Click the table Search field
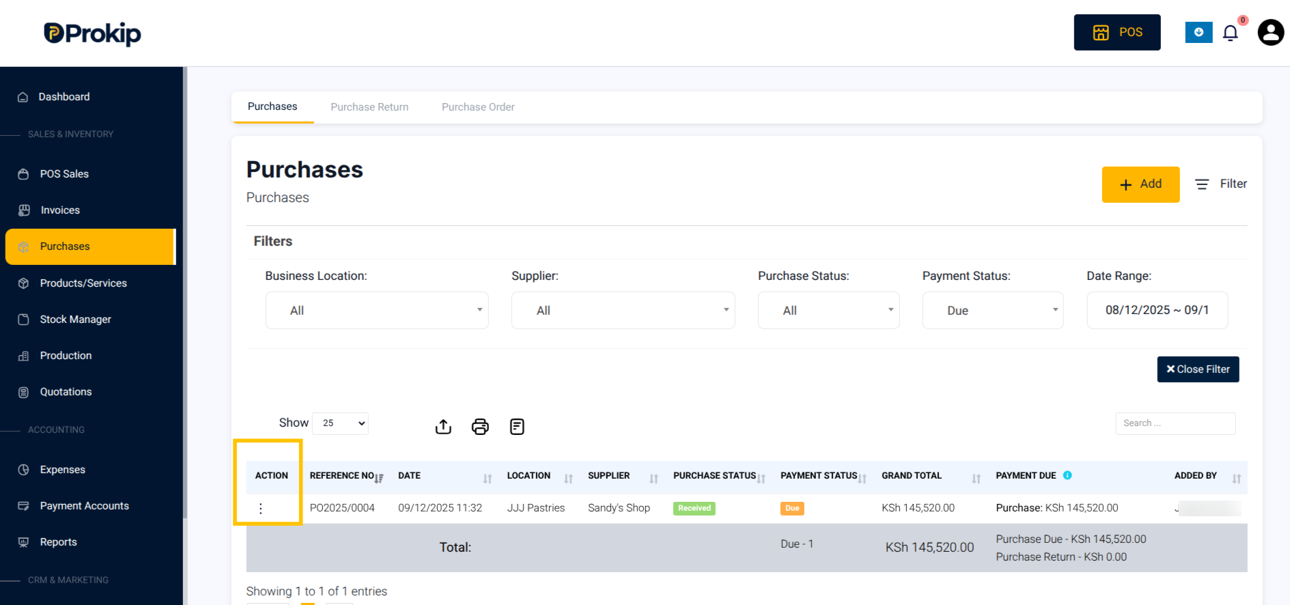The image size is (1290, 605). (x=1175, y=423)
